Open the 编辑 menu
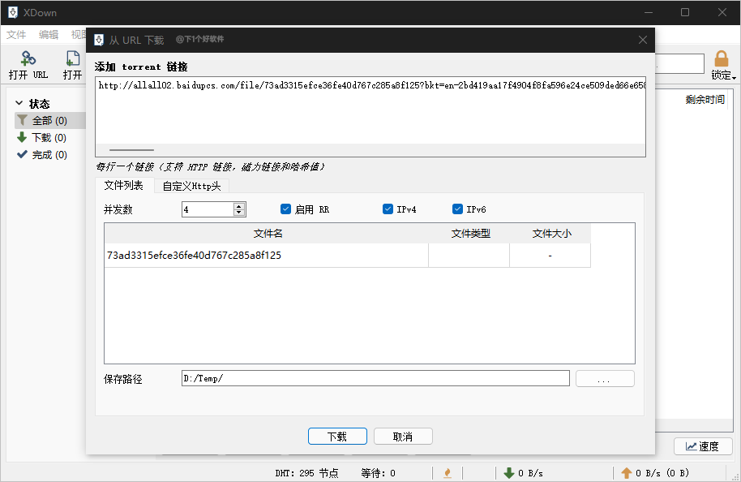Viewport: 741px width, 482px height. coord(49,35)
